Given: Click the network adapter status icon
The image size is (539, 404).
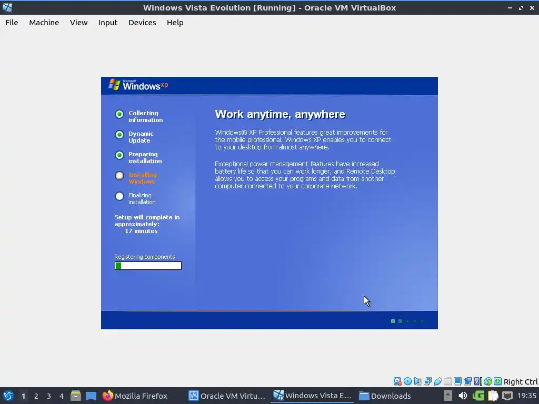Looking at the screenshot, I should click(x=427, y=381).
